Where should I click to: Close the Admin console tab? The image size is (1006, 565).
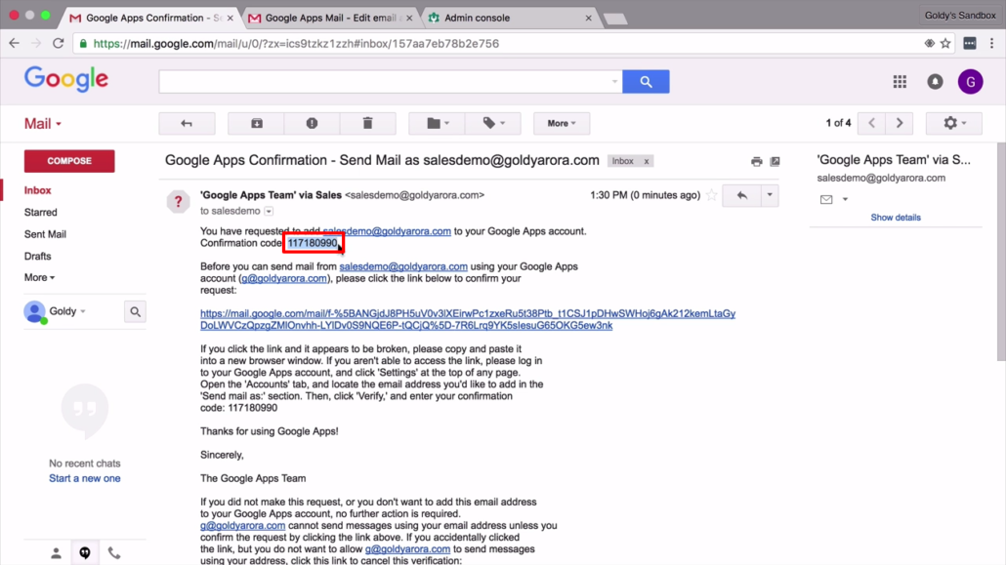click(x=588, y=18)
